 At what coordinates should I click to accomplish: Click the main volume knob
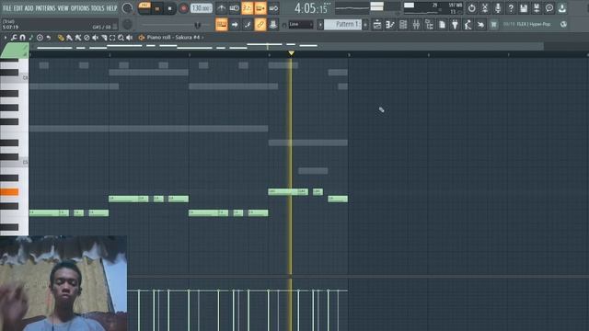click(x=127, y=8)
